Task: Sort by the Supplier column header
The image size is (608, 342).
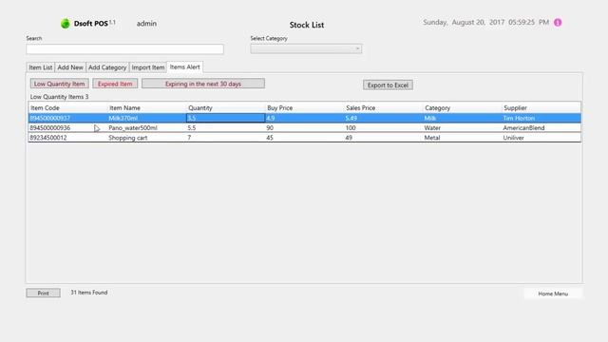Action: click(541, 107)
